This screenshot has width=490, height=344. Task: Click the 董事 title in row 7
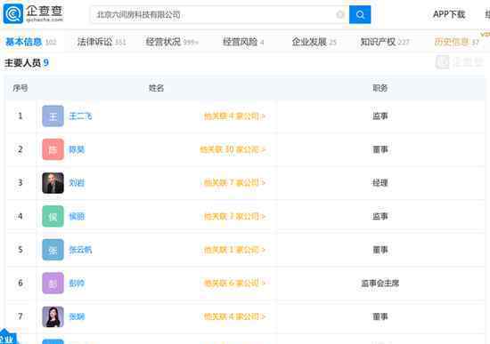tap(380, 316)
